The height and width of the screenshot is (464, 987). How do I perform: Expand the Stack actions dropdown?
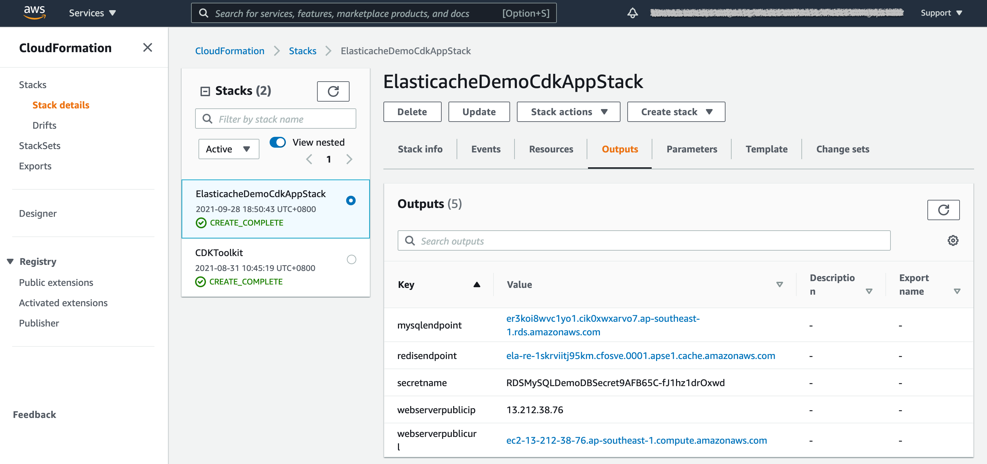[x=568, y=112]
